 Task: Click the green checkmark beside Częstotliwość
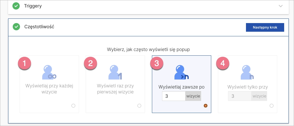(x=16, y=27)
